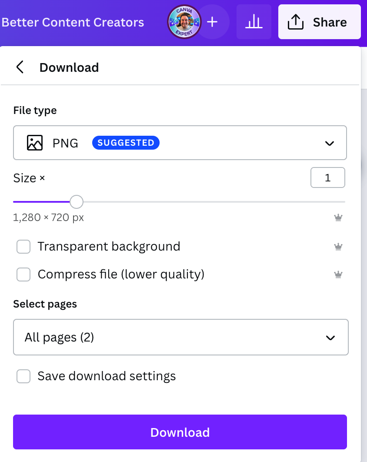Enable the Transparent background checkbox
Screen dimensions: 367x462
click(x=23, y=246)
